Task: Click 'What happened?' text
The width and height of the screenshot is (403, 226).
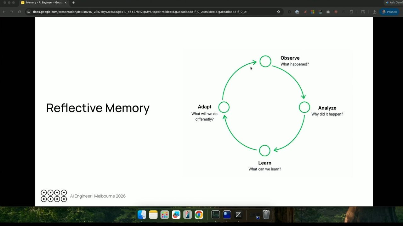Action: [x=295, y=64]
